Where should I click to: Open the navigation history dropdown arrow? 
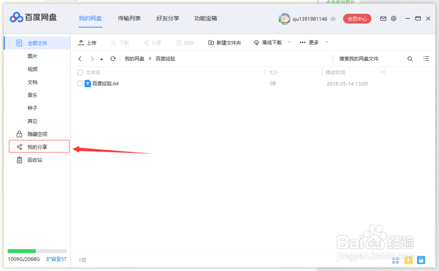101,58
